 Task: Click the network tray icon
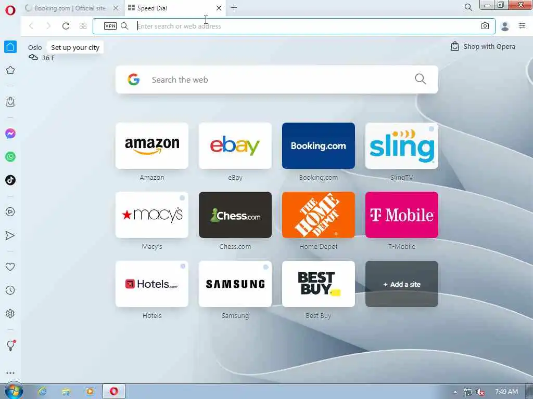point(468,392)
